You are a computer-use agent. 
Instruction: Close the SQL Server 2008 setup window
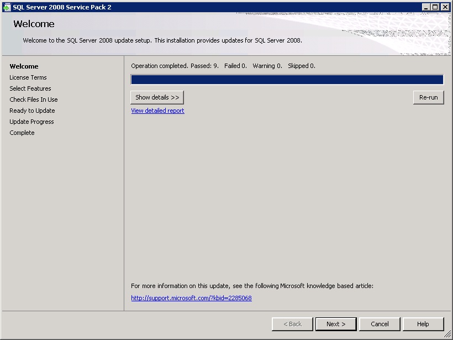pos(445,7)
